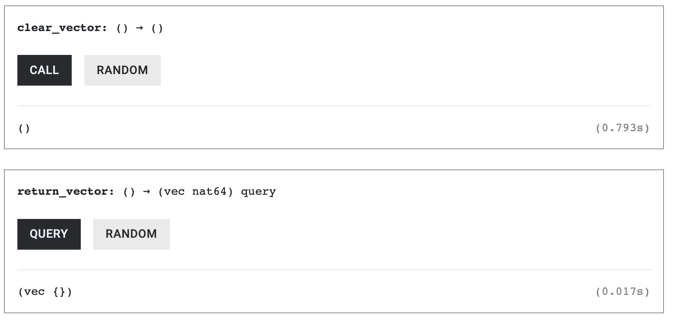Image resolution: width=678 pixels, height=323 pixels.
Task: Click the () result output of clear_vector
Action: (24, 127)
